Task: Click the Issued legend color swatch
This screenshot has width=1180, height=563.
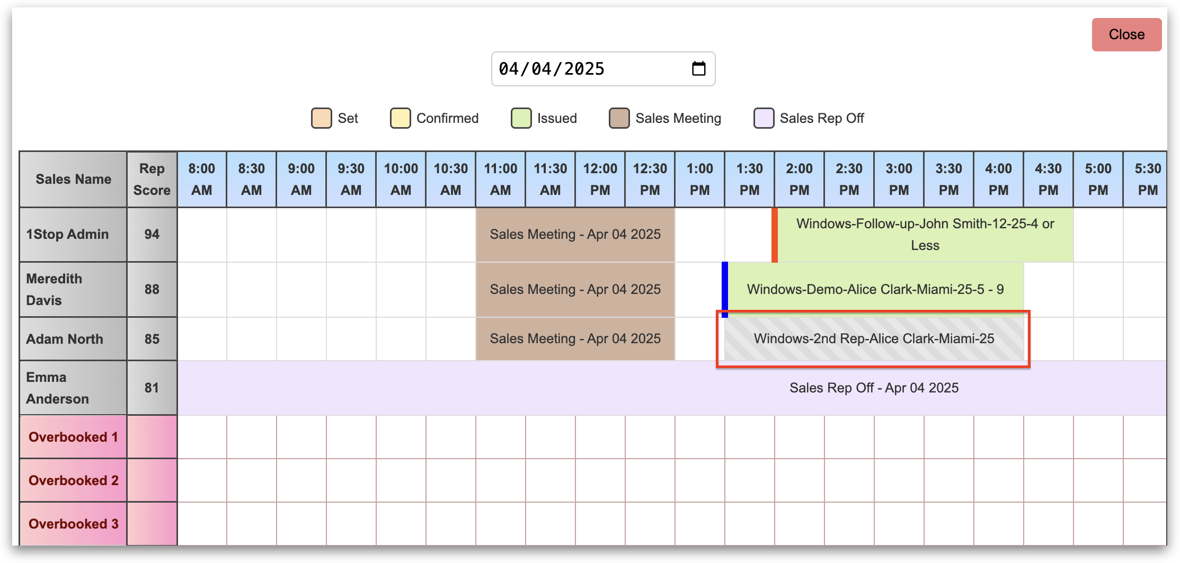Action: point(521,118)
